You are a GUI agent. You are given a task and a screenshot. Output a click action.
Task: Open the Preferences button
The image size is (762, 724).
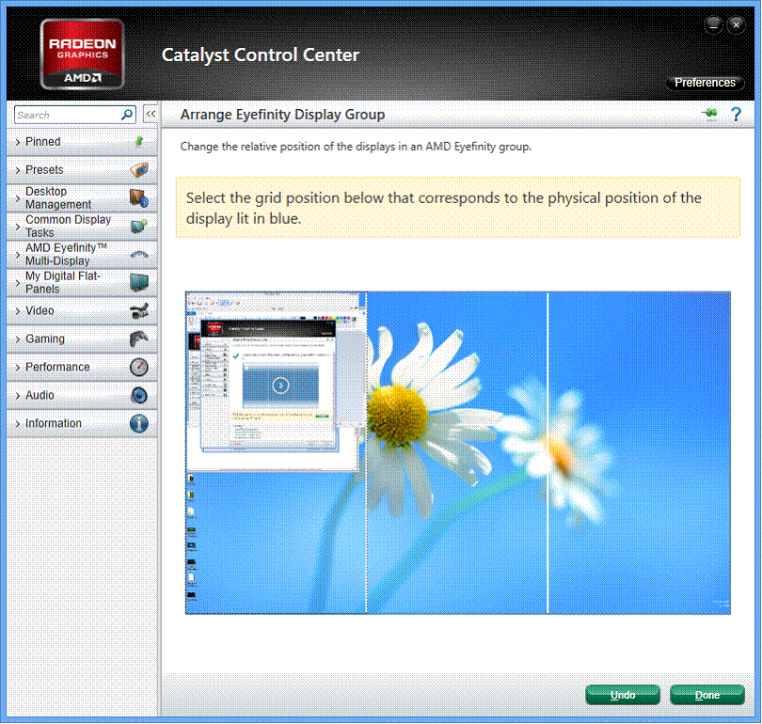pyautogui.click(x=705, y=83)
